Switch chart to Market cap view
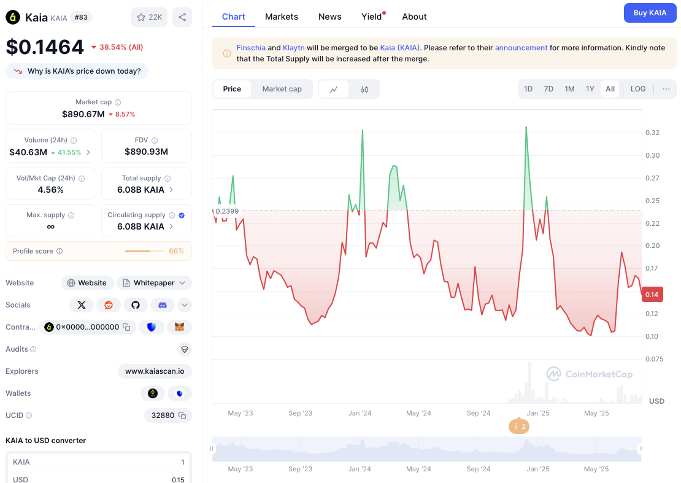681x483 pixels. [282, 89]
